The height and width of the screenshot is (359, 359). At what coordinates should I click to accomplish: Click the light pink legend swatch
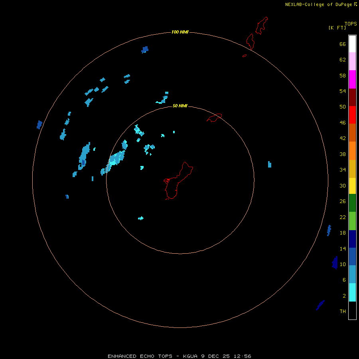pyautogui.click(x=352, y=61)
